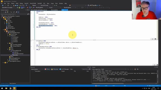Toggle the 0 Errors filter button
Image resolution: width=161 pixels, height=90 pixels.
(x=47, y=69)
